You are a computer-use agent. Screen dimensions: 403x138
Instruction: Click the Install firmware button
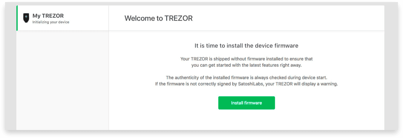point(246,103)
